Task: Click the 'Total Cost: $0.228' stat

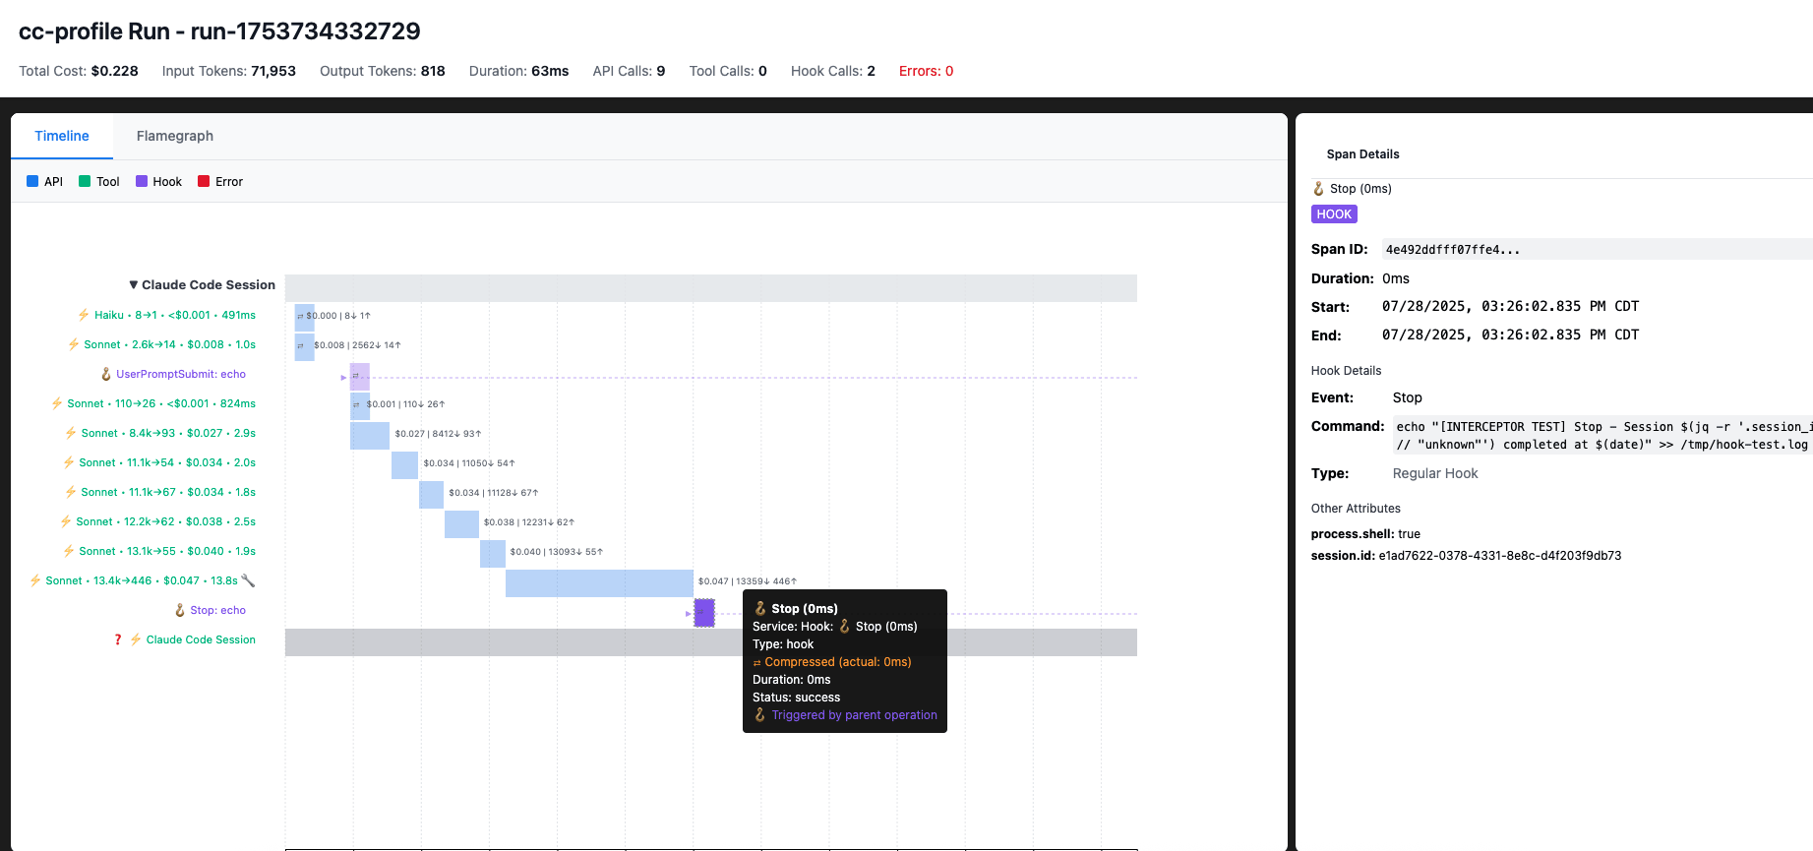Action: pyautogui.click(x=79, y=71)
